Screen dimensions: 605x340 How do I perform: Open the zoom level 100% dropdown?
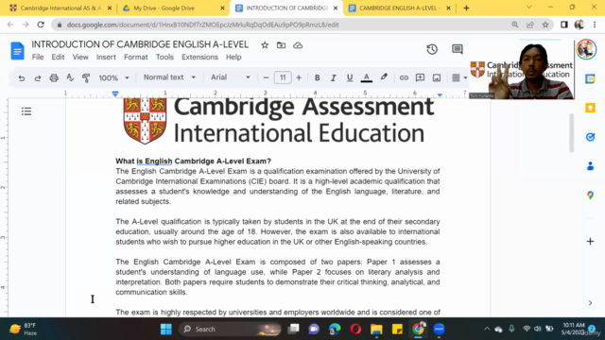click(x=113, y=77)
